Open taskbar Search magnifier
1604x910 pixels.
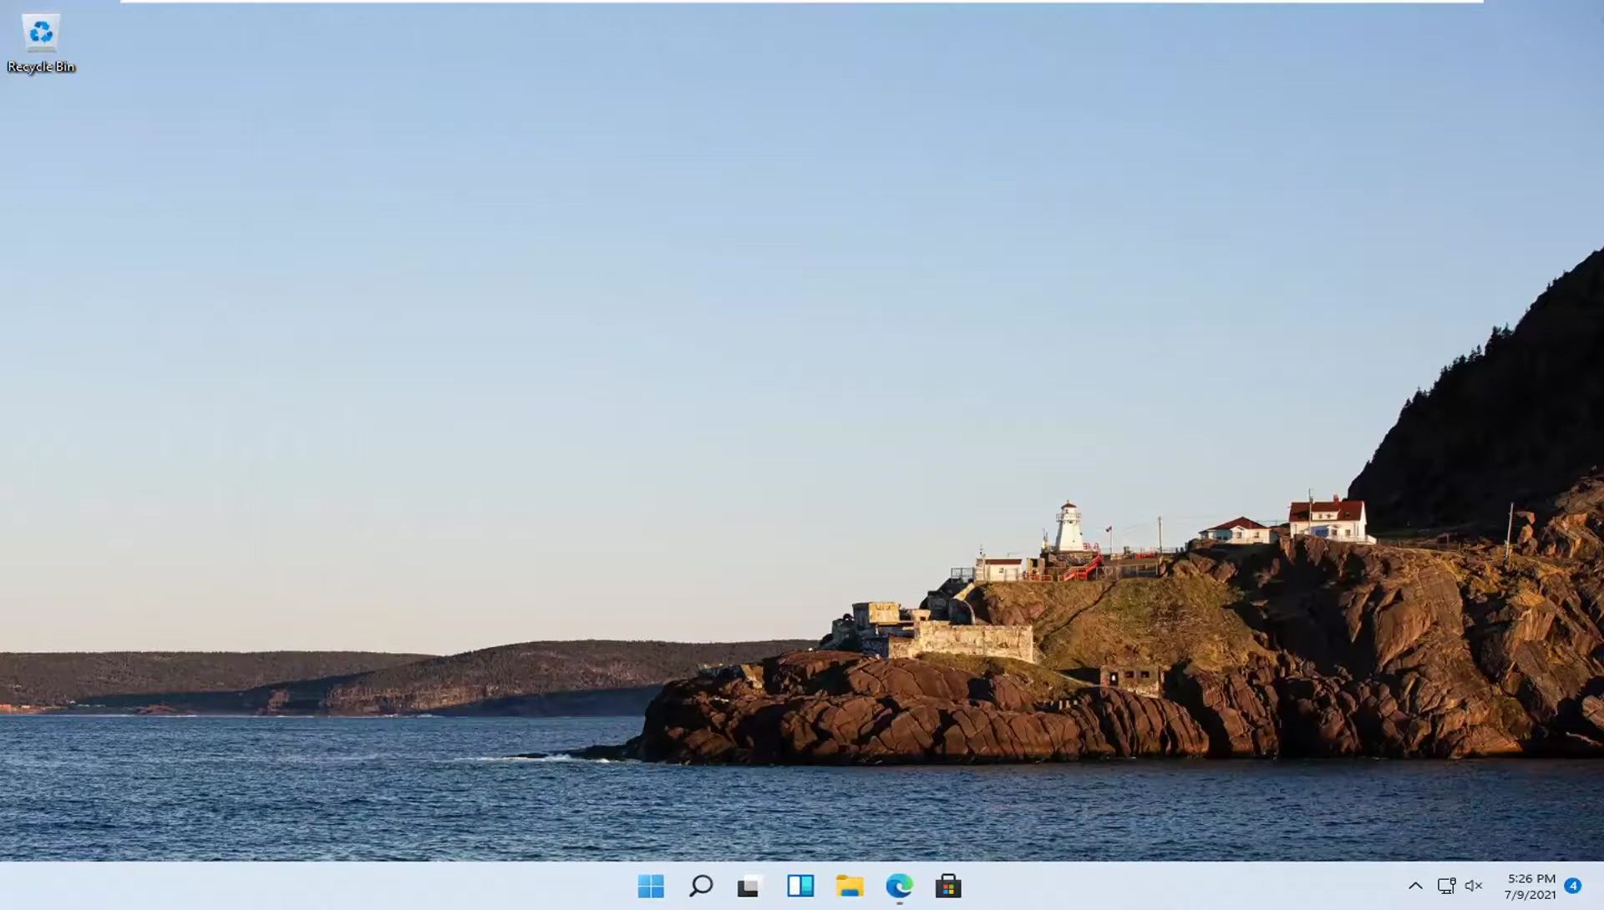click(701, 886)
